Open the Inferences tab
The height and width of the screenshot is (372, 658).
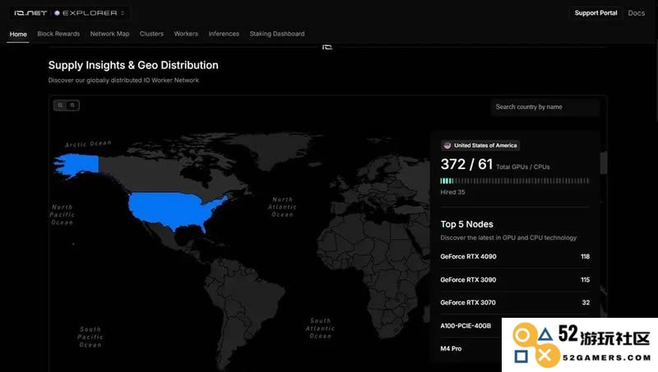224,34
